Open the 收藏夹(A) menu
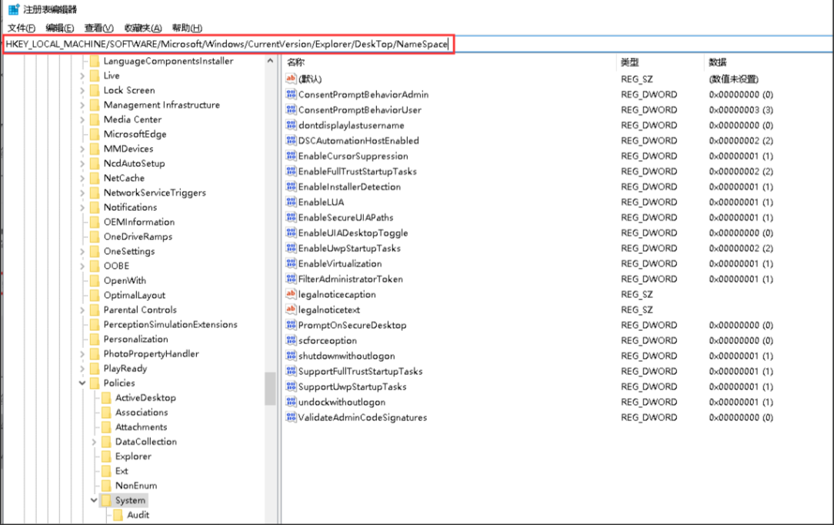Screen dimensions: 834x525 pyautogui.click(x=143, y=28)
